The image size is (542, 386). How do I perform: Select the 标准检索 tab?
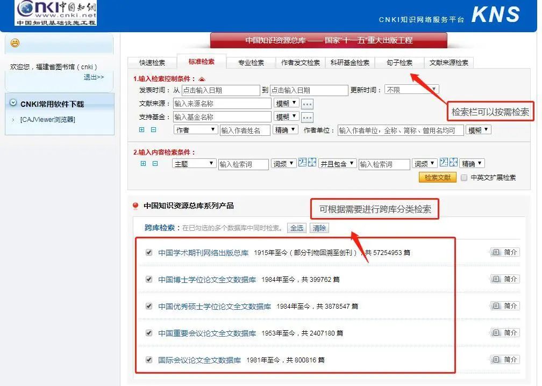point(202,61)
